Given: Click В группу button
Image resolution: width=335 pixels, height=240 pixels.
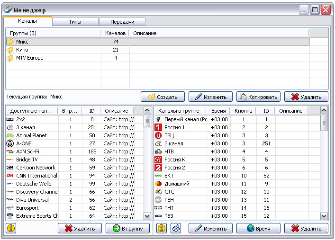Looking at the screenshot, I should tap(128, 228).
